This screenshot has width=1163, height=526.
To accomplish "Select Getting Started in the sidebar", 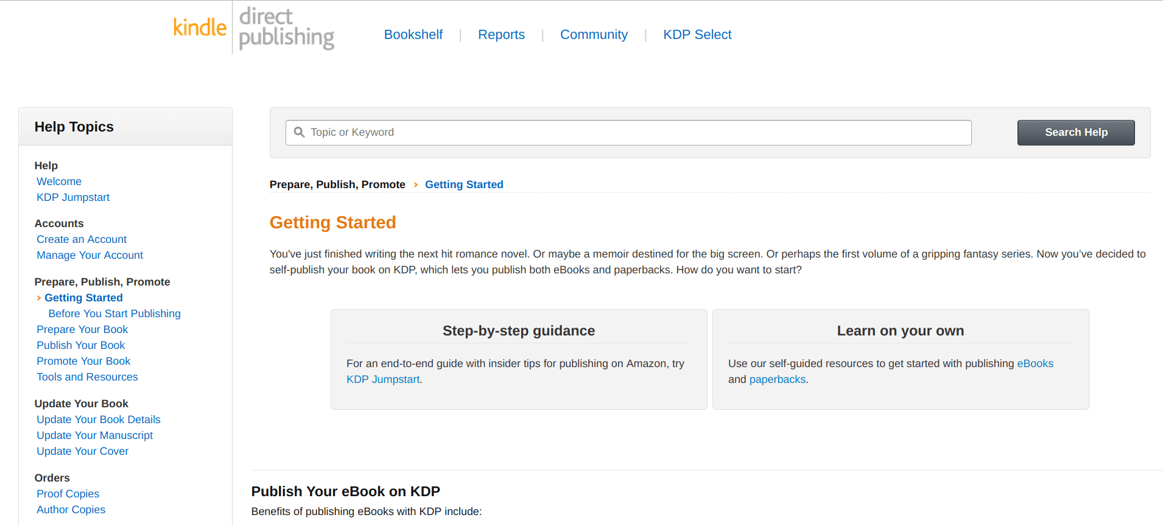I will coord(83,298).
